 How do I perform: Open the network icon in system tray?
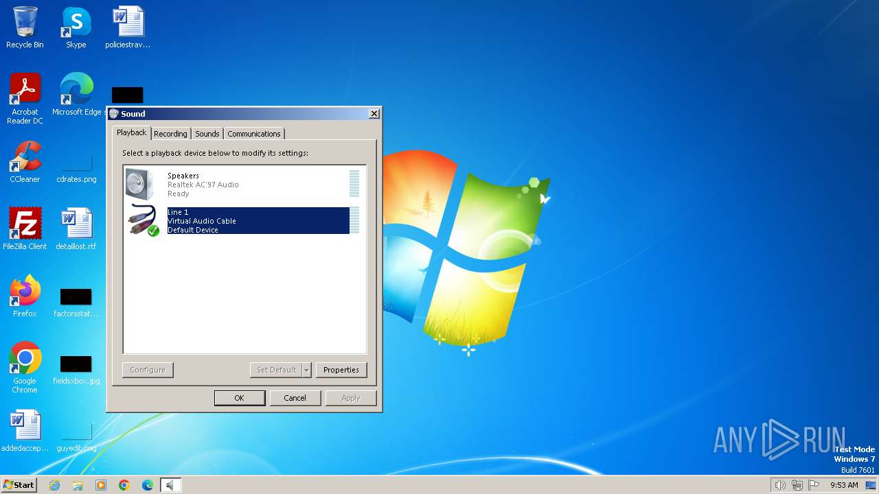[797, 485]
